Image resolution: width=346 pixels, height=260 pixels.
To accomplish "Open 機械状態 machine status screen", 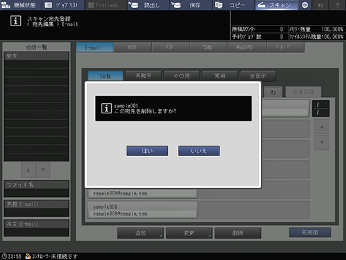I will pos(21,5).
